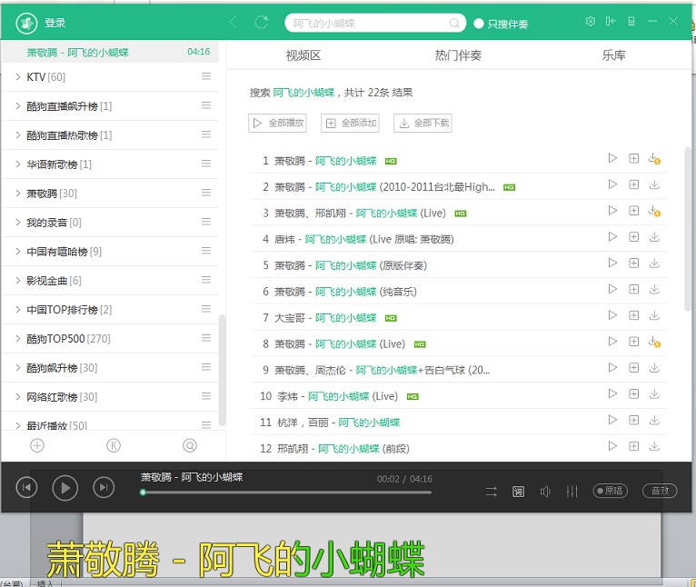
Task: Click result 9 萧敬腾、周杰伦 song title
Action: tap(383, 371)
